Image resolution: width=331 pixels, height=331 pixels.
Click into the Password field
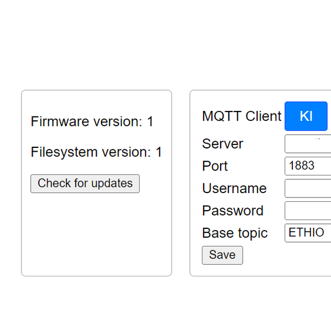pyautogui.click(x=308, y=211)
